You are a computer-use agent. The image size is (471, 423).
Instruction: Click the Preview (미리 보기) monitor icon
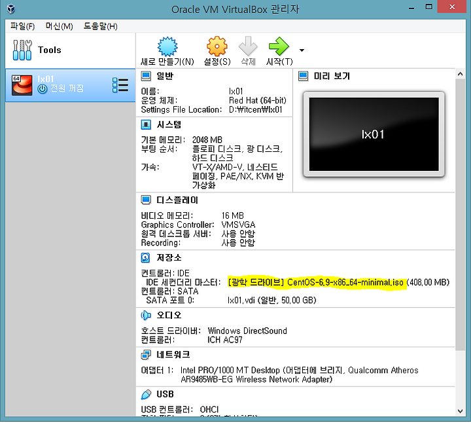click(303, 76)
